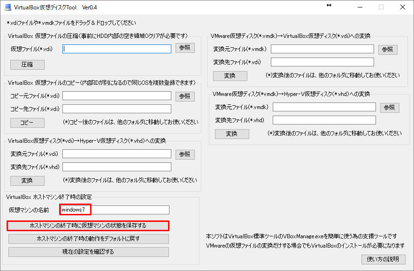Image resolution: width=414 pixels, height=271 pixels.
Task: Focus the コピー先ファイル(*.vdi) input field
Action: pos(117,109)
